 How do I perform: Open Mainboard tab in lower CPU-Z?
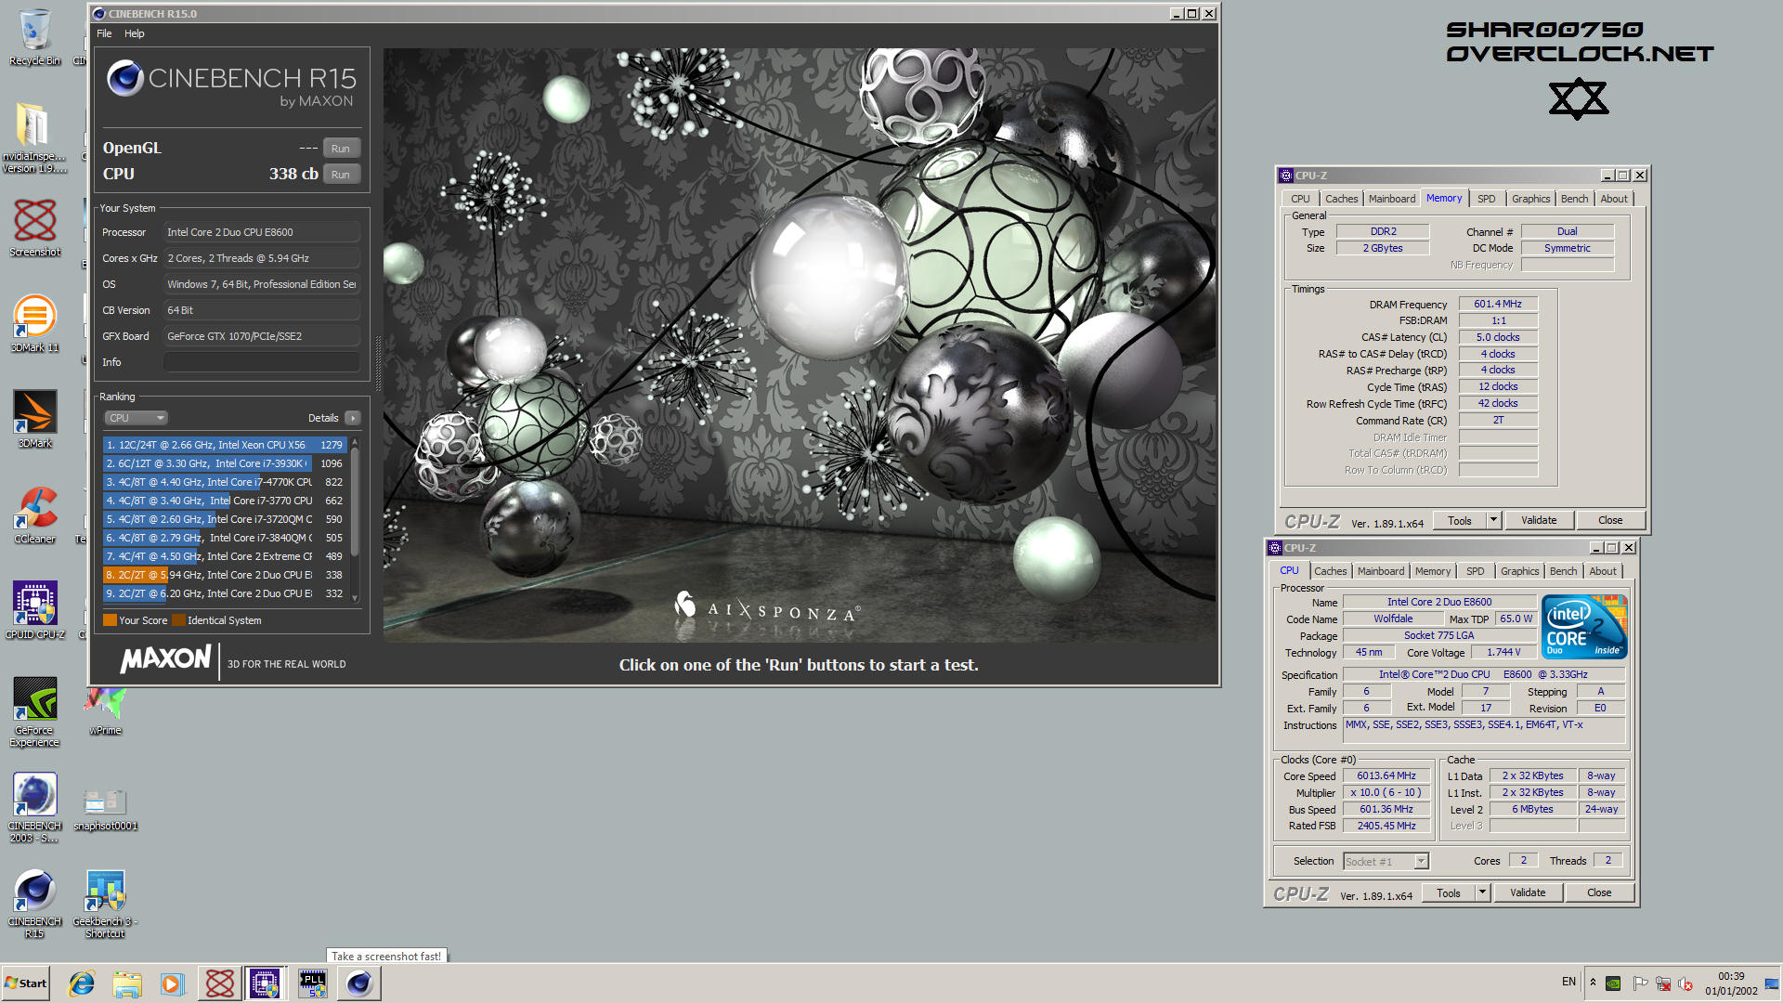pos(1381,571)
